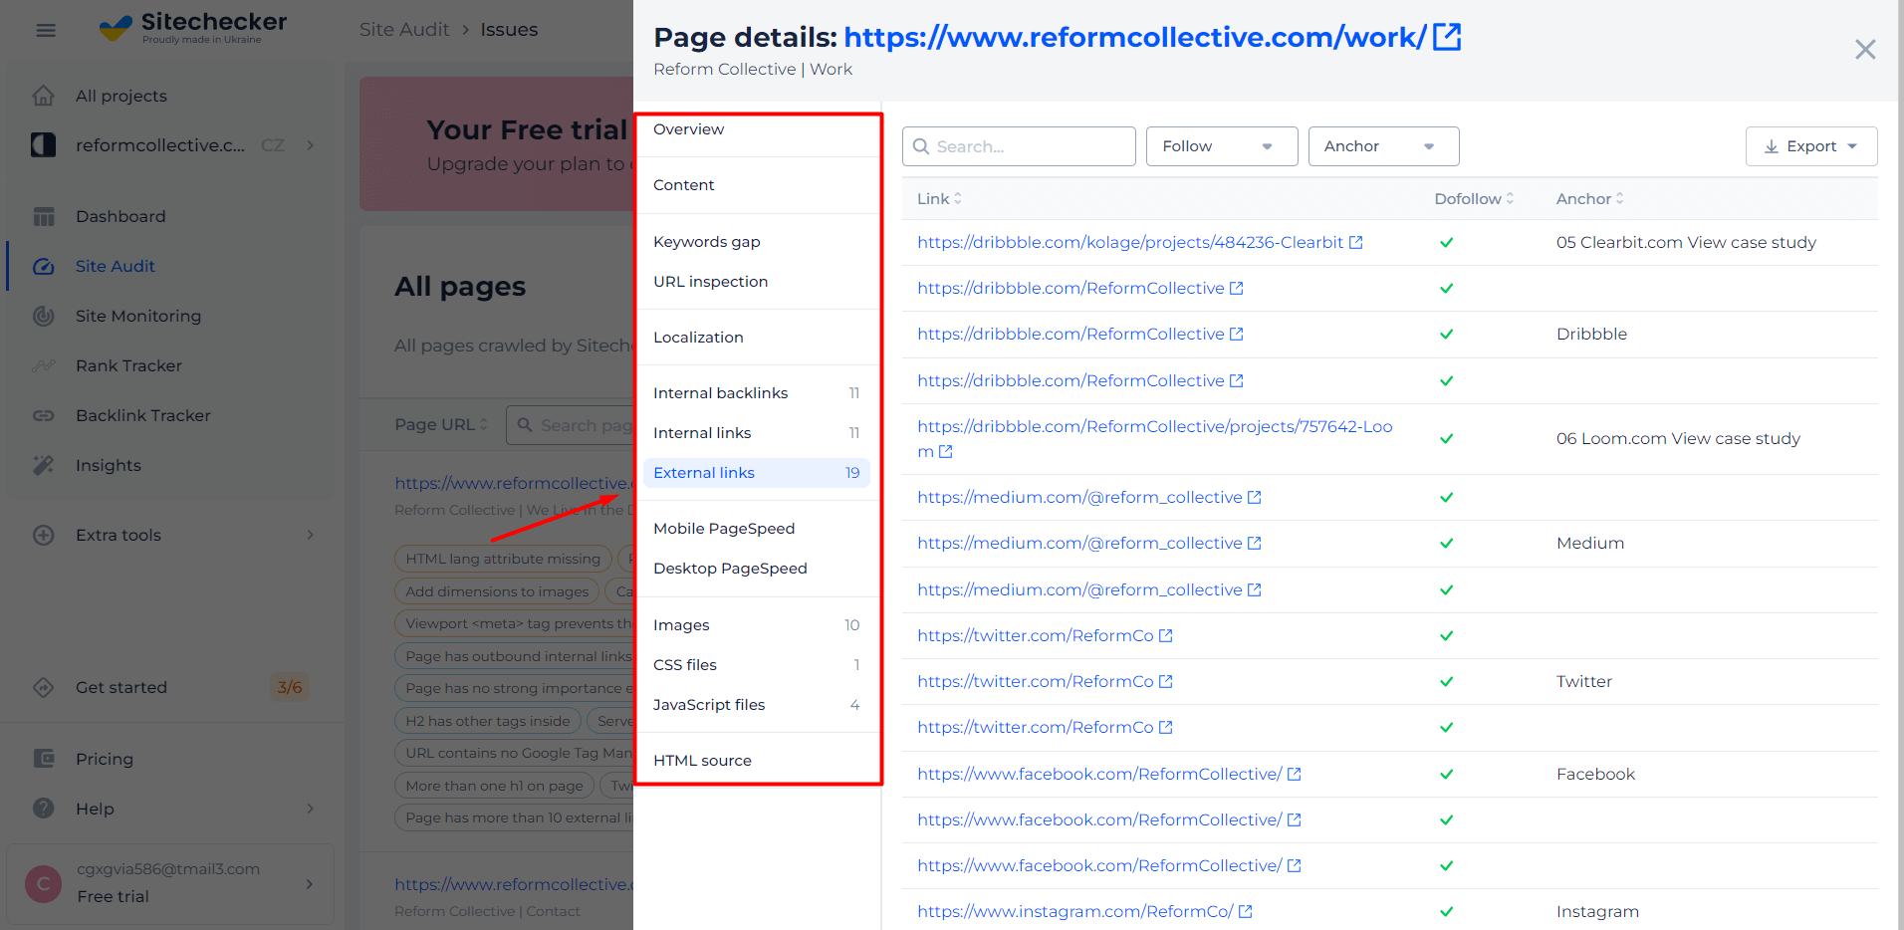Sort by Anchor column header
This screenshot has height=930, width=1904.
click(x=1589, y=199)
